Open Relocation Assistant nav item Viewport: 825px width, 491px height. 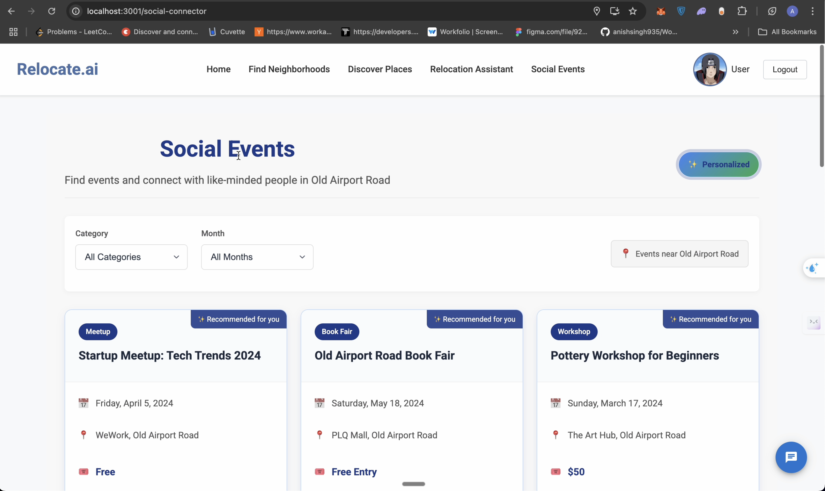pyautogui.click(x=471, y=69)
